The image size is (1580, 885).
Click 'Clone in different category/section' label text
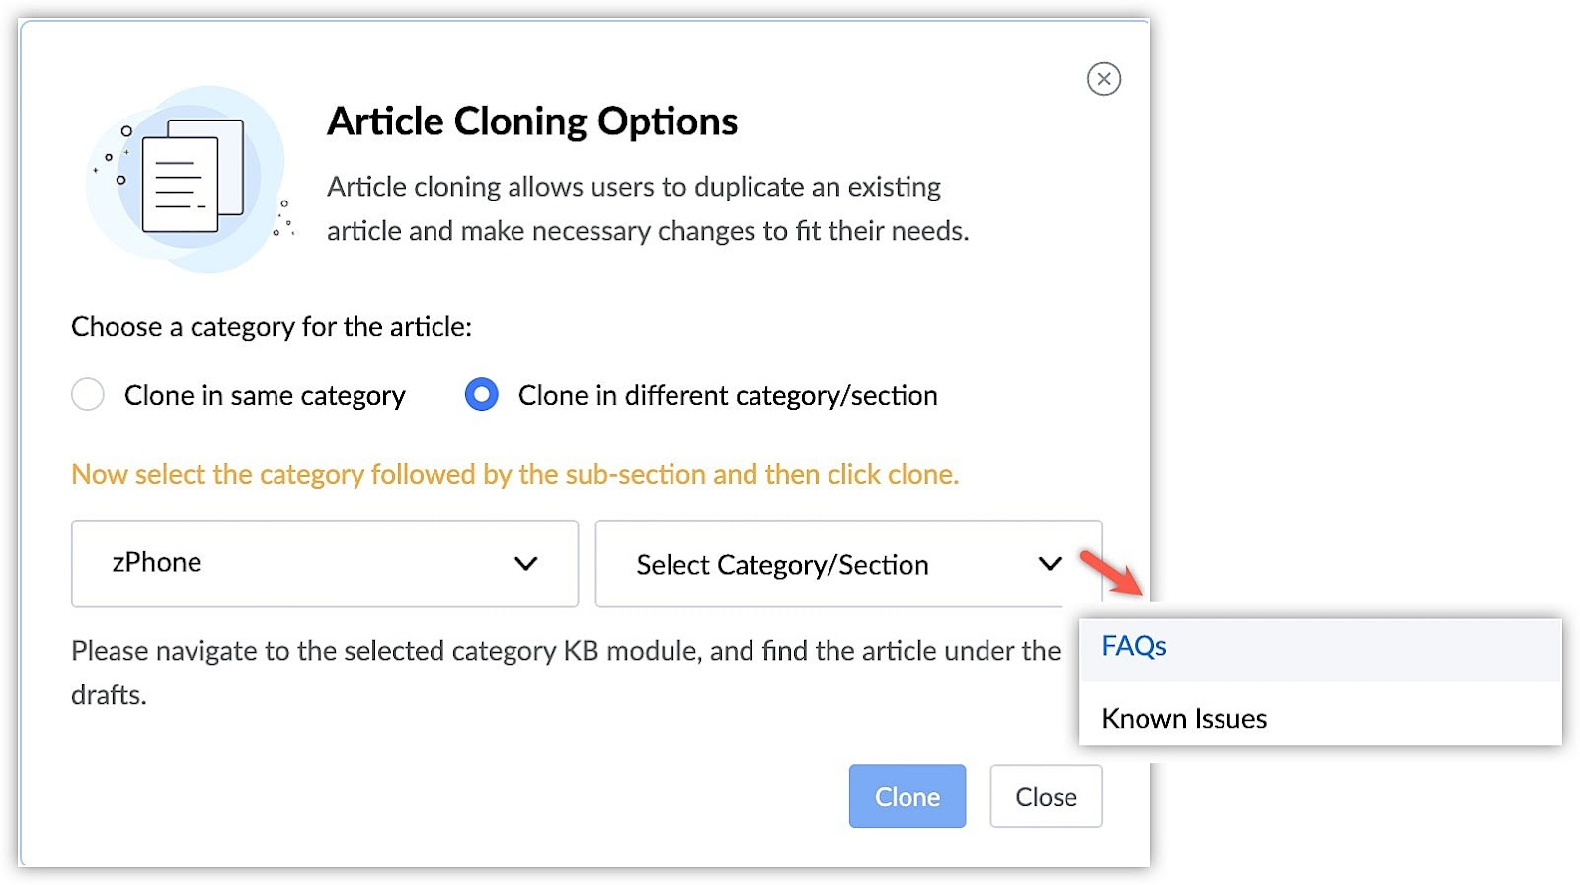click(727, 396)
